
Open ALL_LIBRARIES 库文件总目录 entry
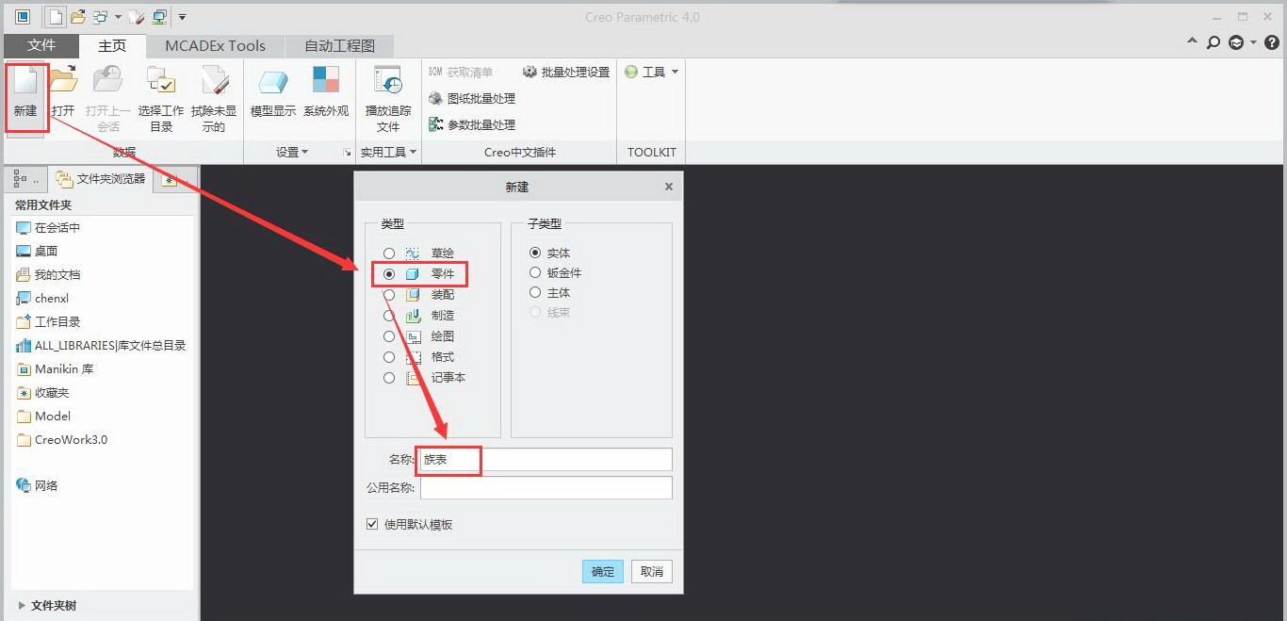pos(101,345)
